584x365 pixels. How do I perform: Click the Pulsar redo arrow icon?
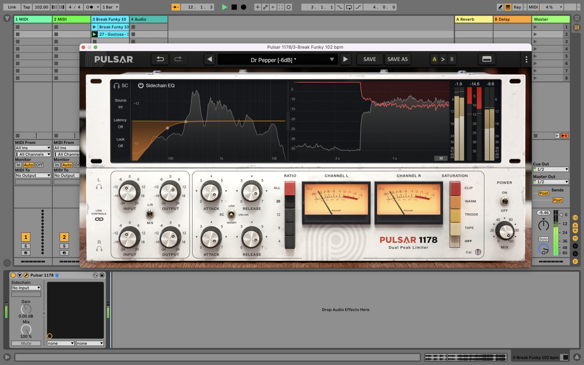(178, 59)
